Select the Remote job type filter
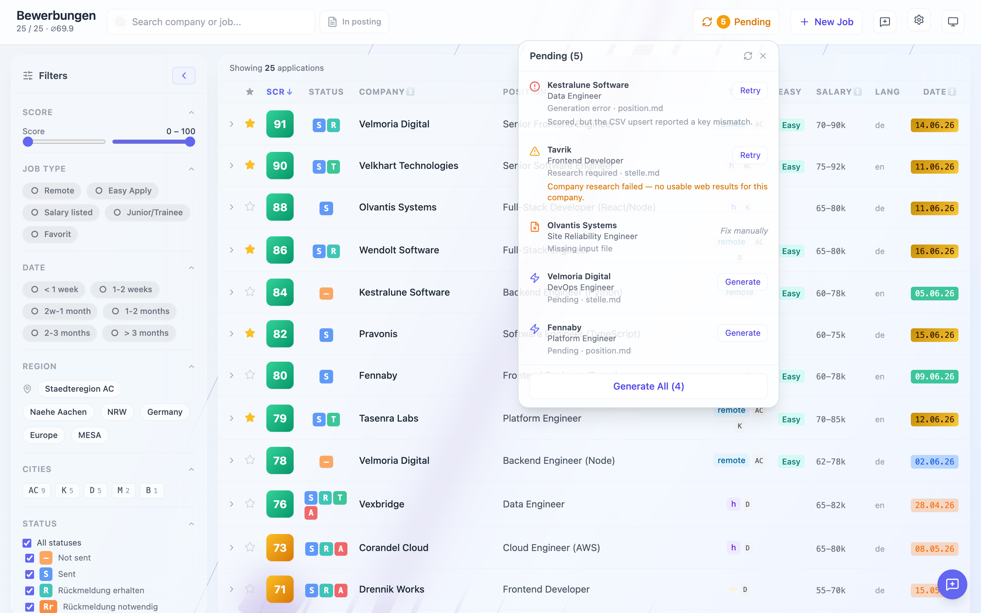Image resolution: width=981 pixels, height=613 pixels. click(x=52, y=191)
